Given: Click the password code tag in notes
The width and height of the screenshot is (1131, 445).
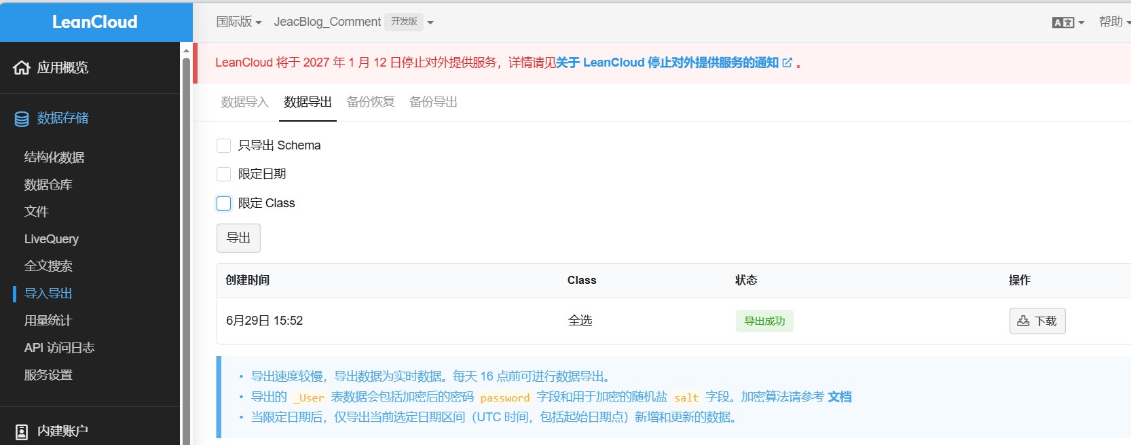Looking at the screenshot, I should click(505, 397).
